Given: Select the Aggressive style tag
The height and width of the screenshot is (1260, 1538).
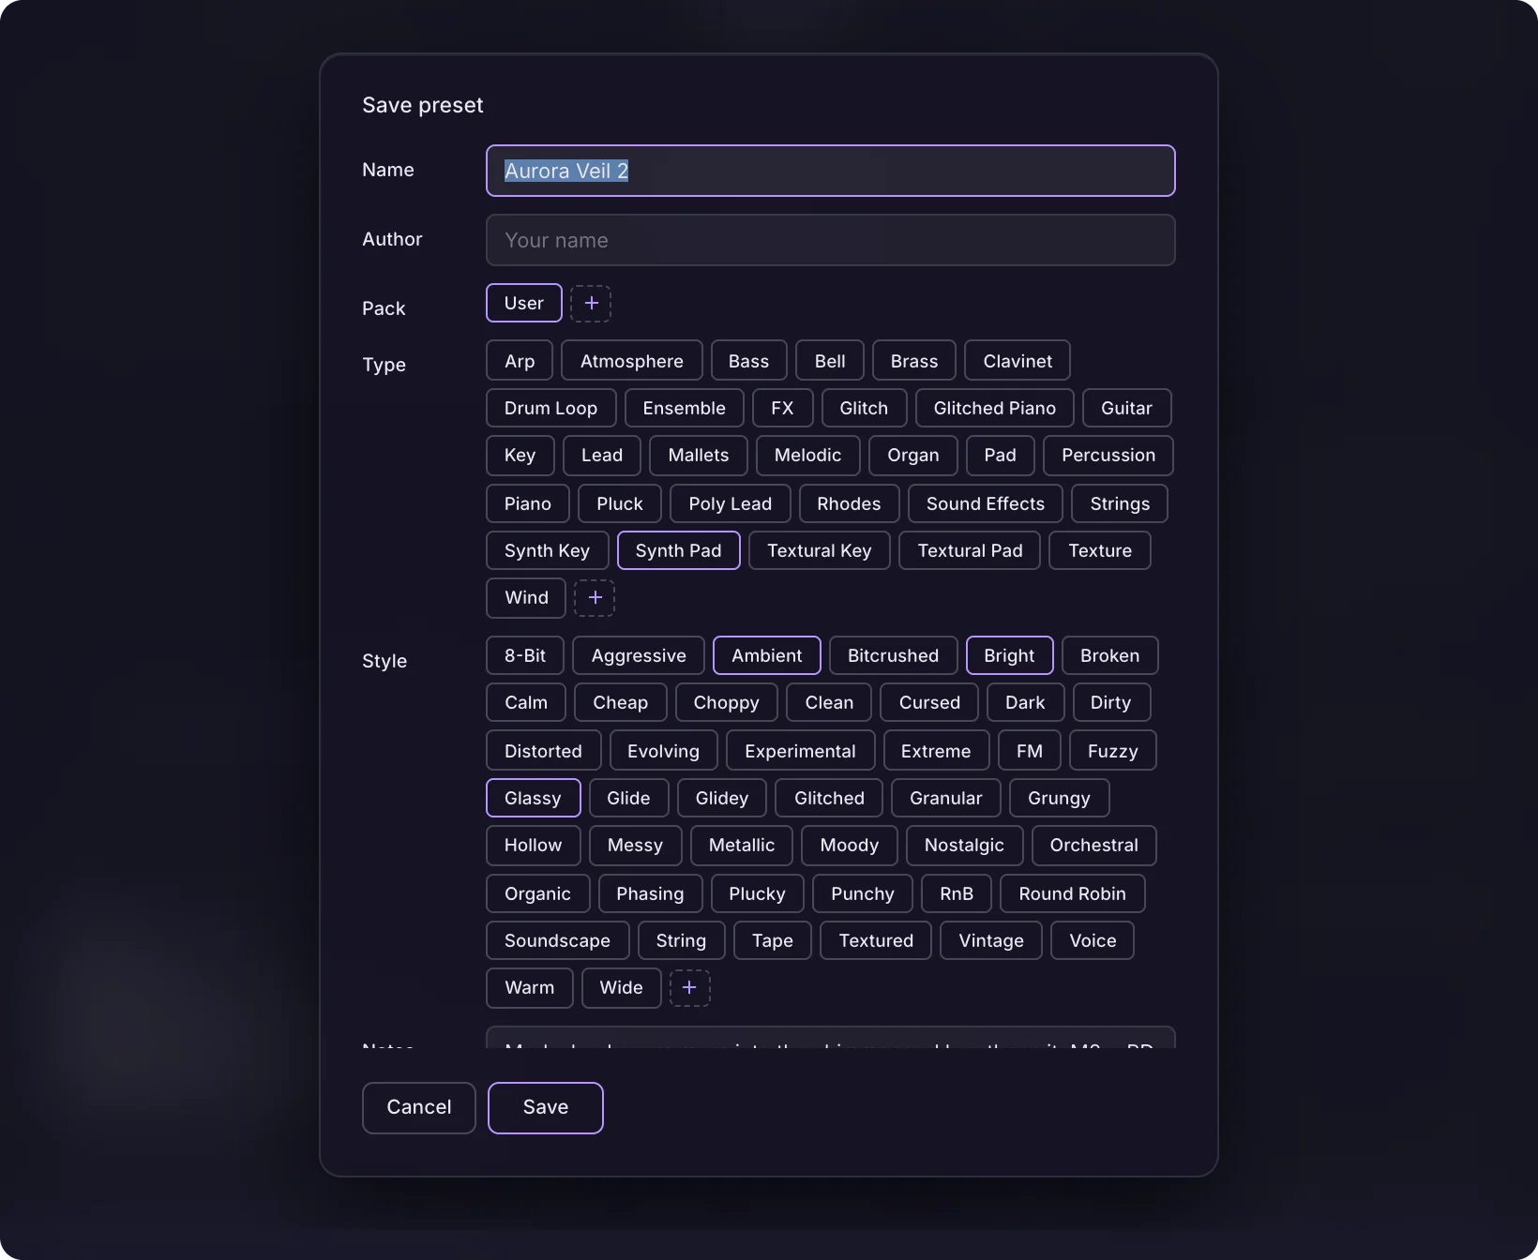Looking at the screenshot, I should coord(638,655).
